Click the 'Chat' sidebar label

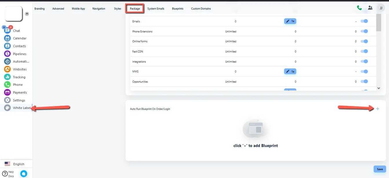click(17, 31)
